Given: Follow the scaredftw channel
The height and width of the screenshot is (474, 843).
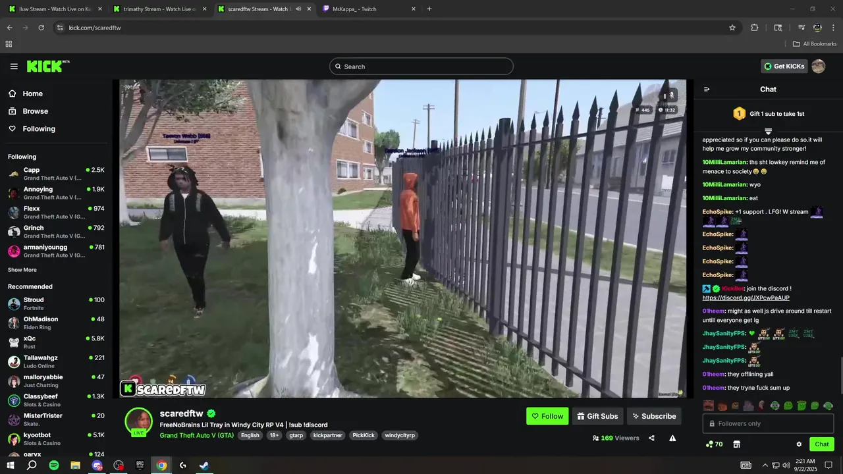Looking at the screenshot, I should (x=547, y=416).
